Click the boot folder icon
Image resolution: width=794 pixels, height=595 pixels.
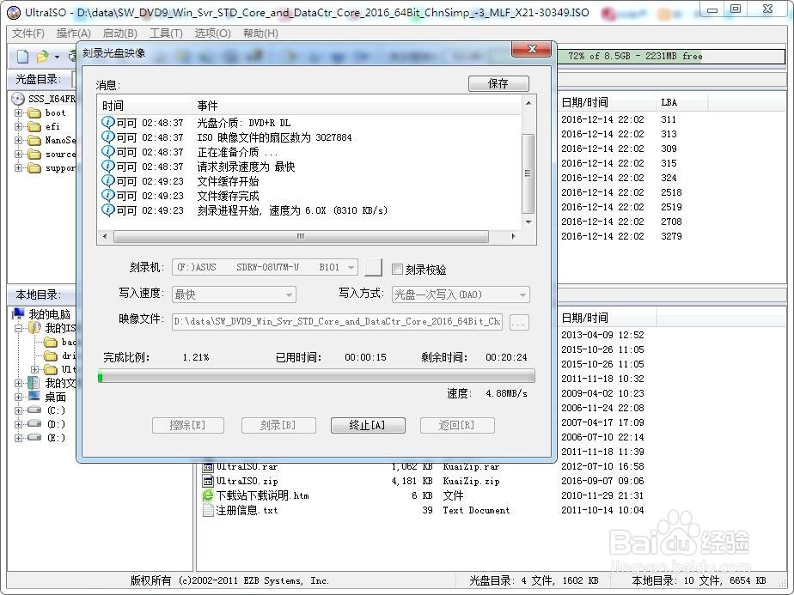click(34, 112)
